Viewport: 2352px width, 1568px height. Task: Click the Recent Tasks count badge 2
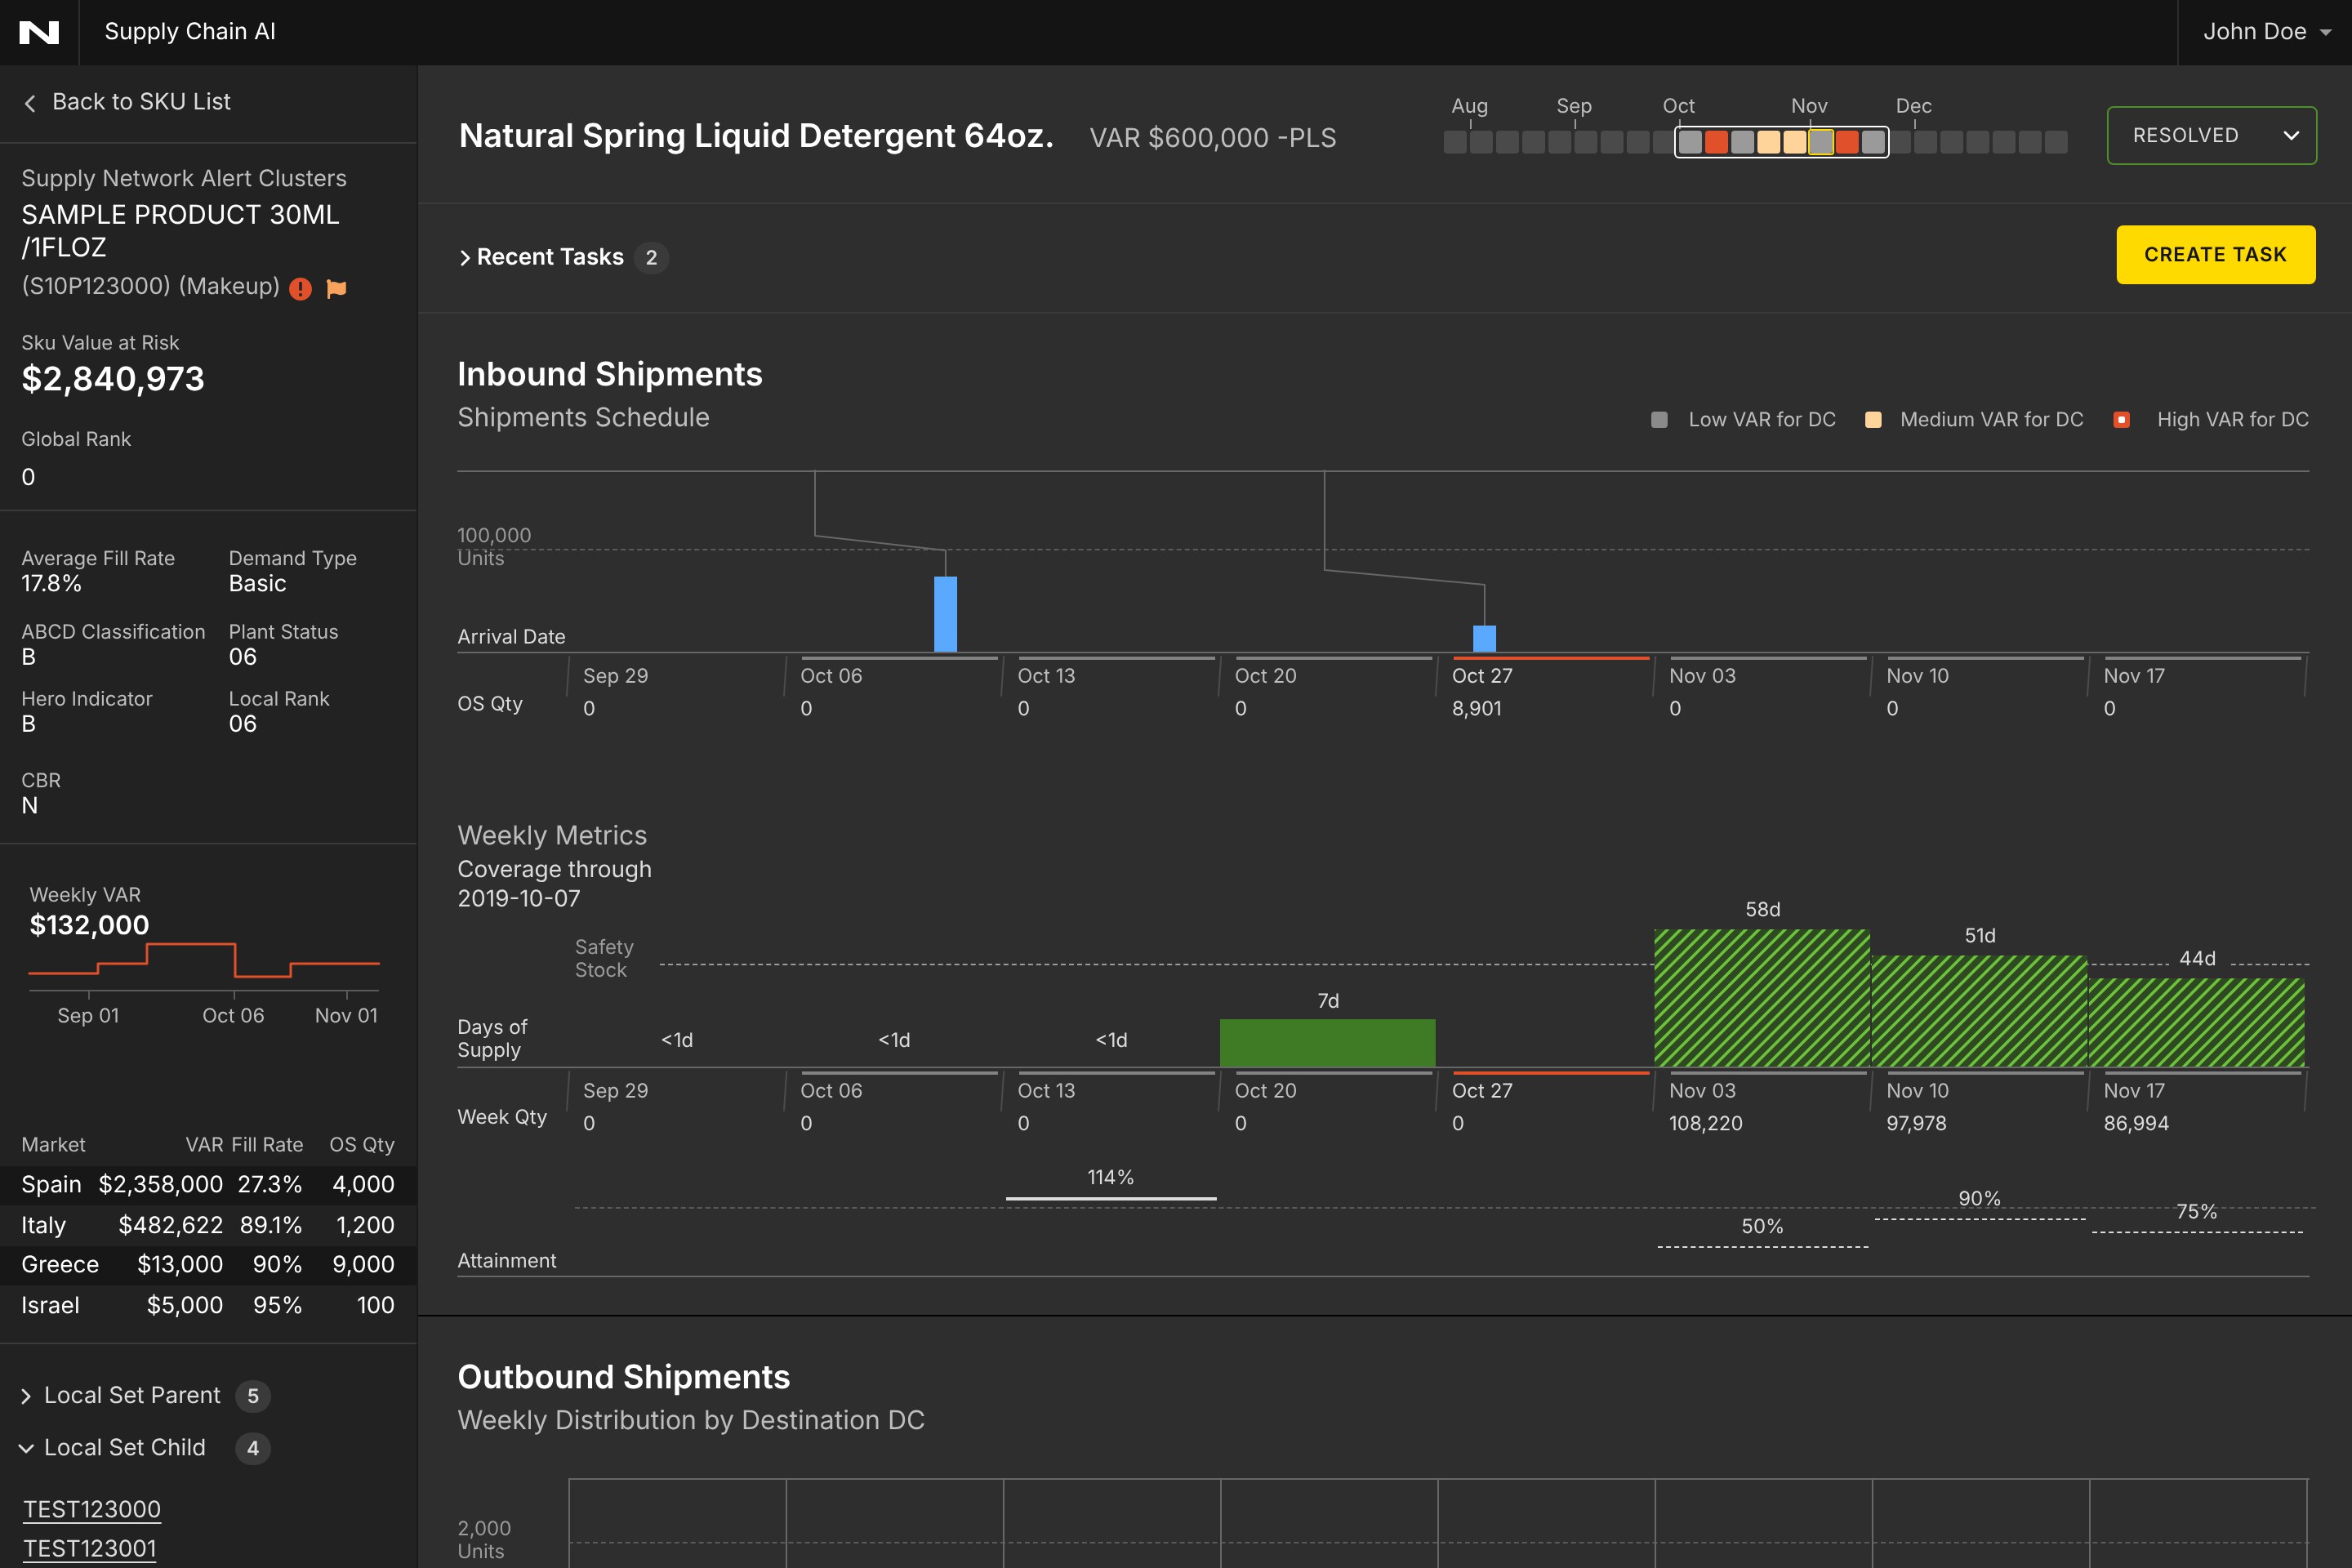651,258
